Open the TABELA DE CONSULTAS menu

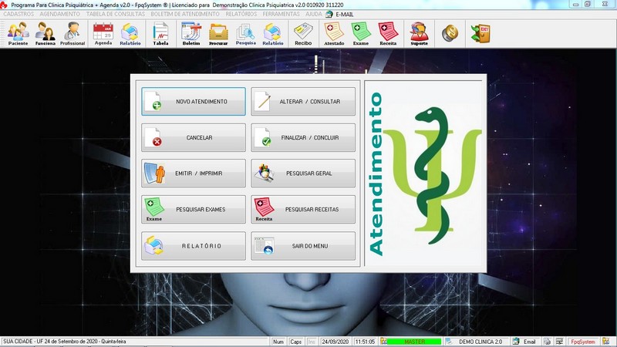[116, 14]
